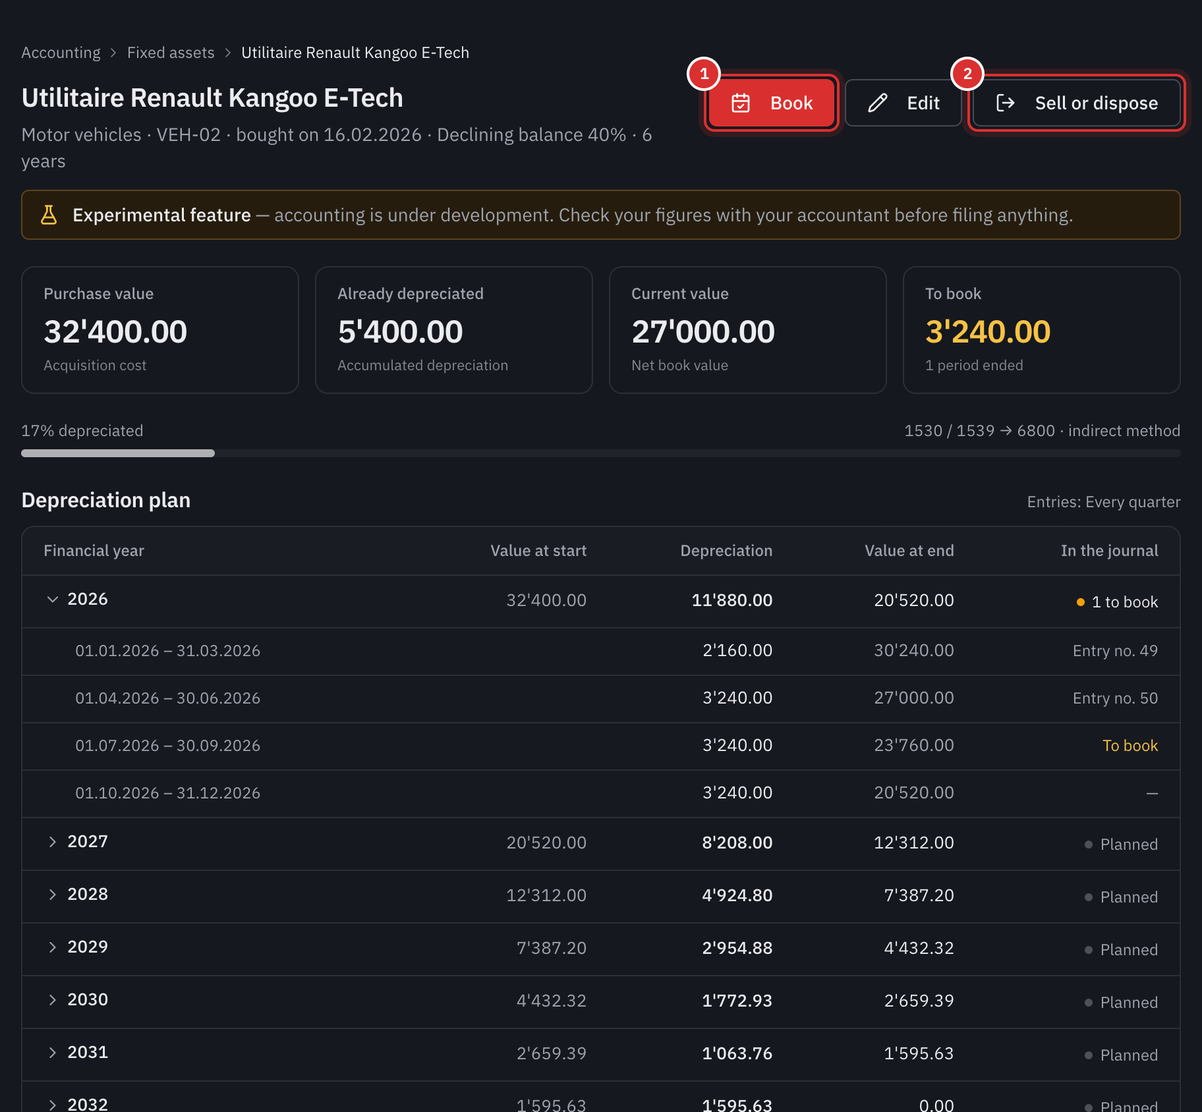Click the 11'880.00 depreciation for 2026
Viewport: 1202px width, 1112px height.
point(731,600)
